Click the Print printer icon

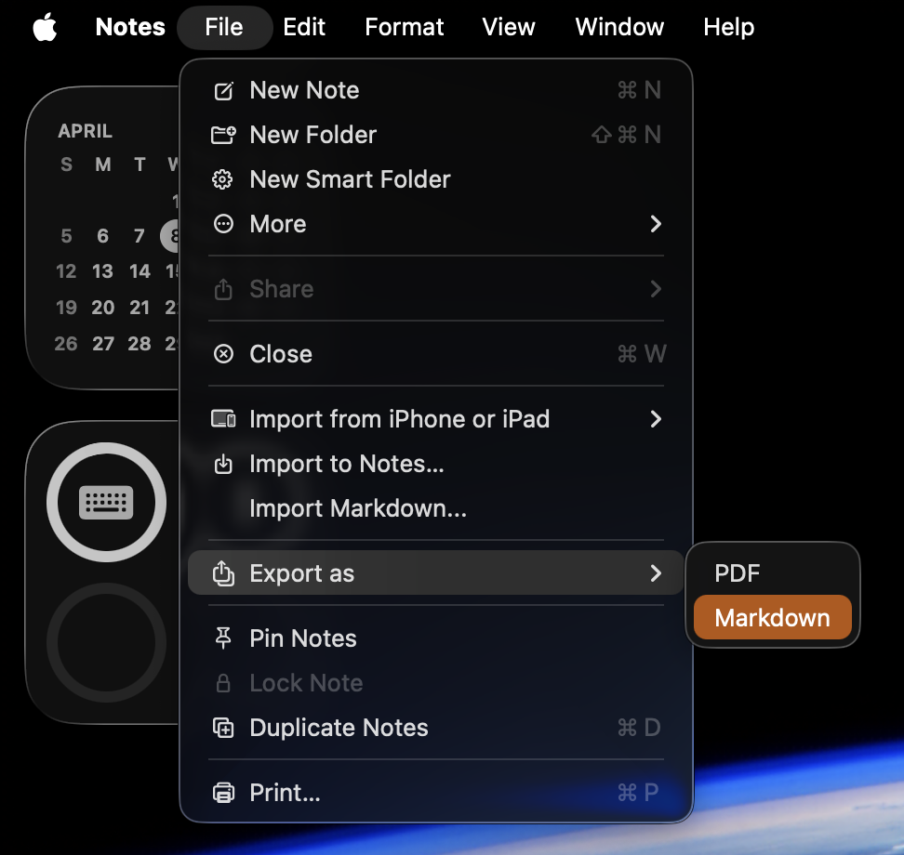(x=223, y=793)
